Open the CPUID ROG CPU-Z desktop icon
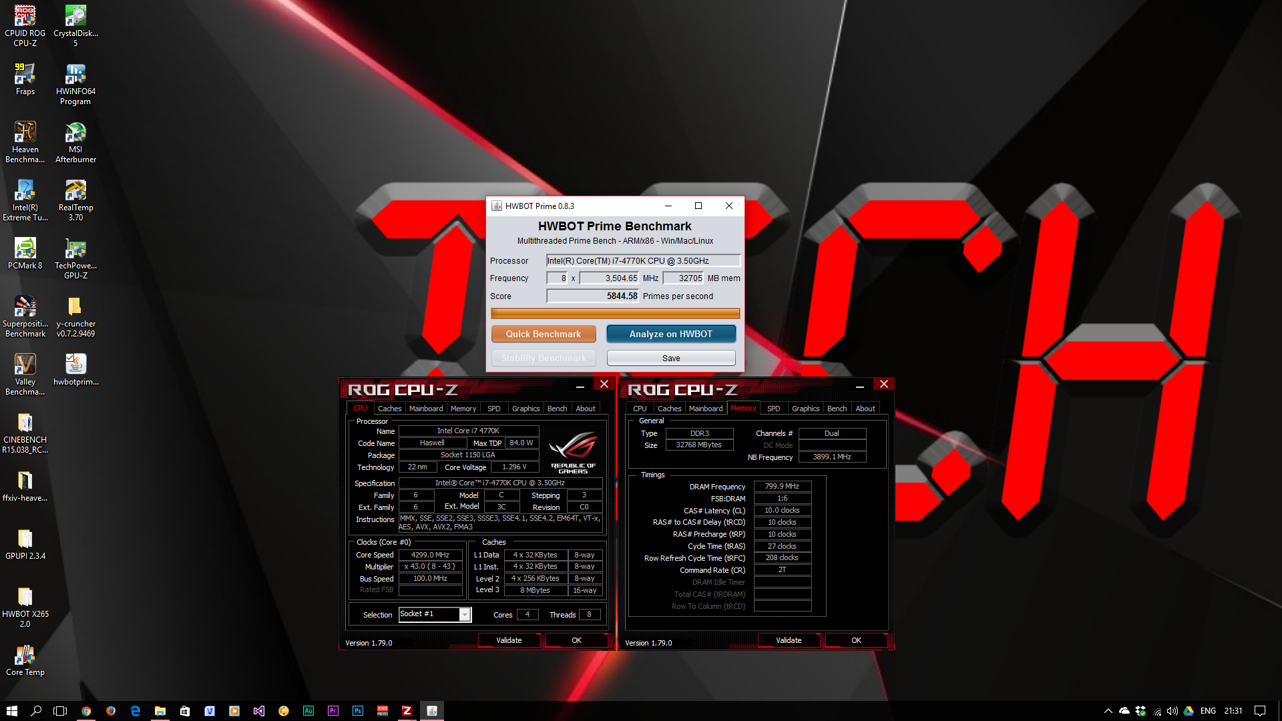 point(25,27)
